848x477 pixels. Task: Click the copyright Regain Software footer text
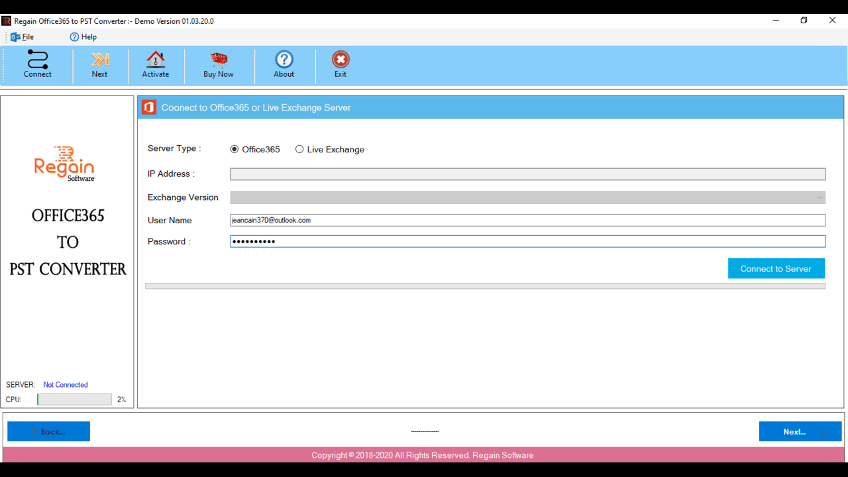click(423, 455)
